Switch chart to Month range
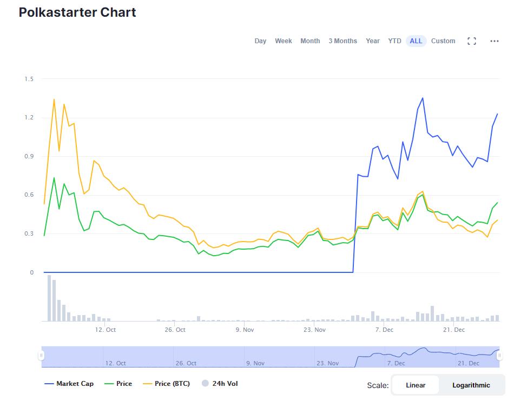This screenshot has height=401, width=514. (310, 41)
